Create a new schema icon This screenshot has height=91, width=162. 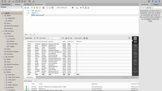coord(13,1)
